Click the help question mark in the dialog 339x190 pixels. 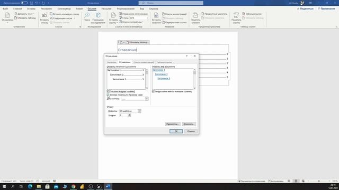coord(187,56)
